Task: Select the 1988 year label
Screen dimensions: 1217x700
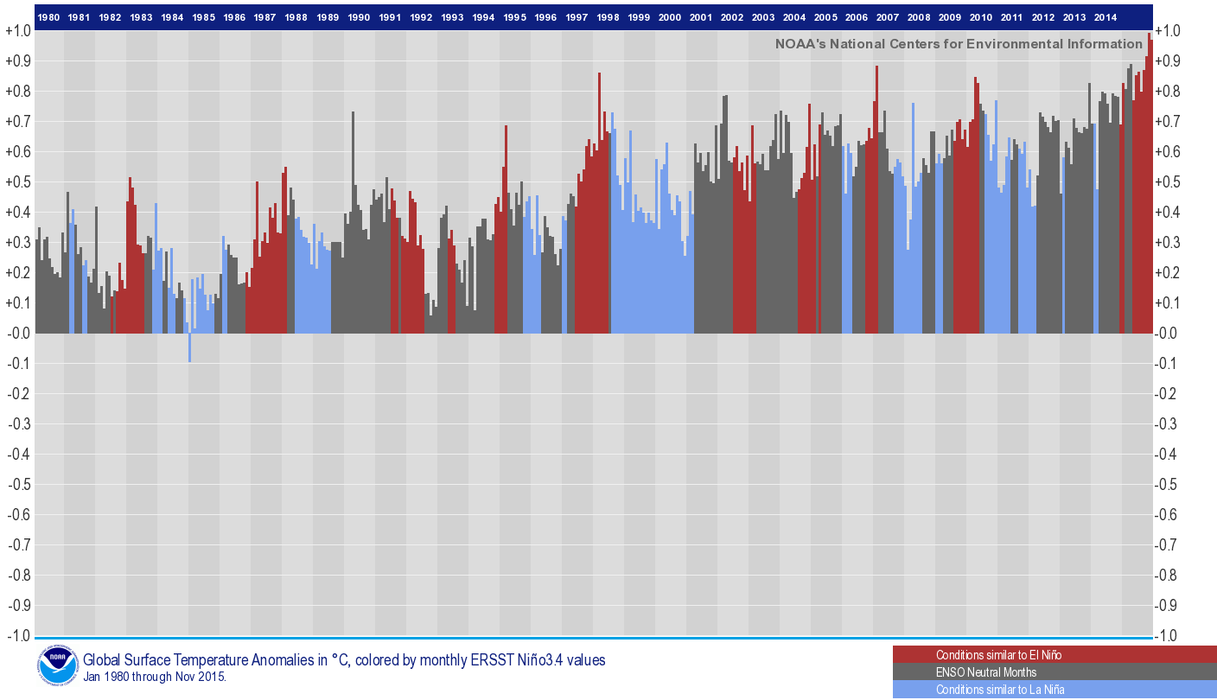Action: coord(296,17)
